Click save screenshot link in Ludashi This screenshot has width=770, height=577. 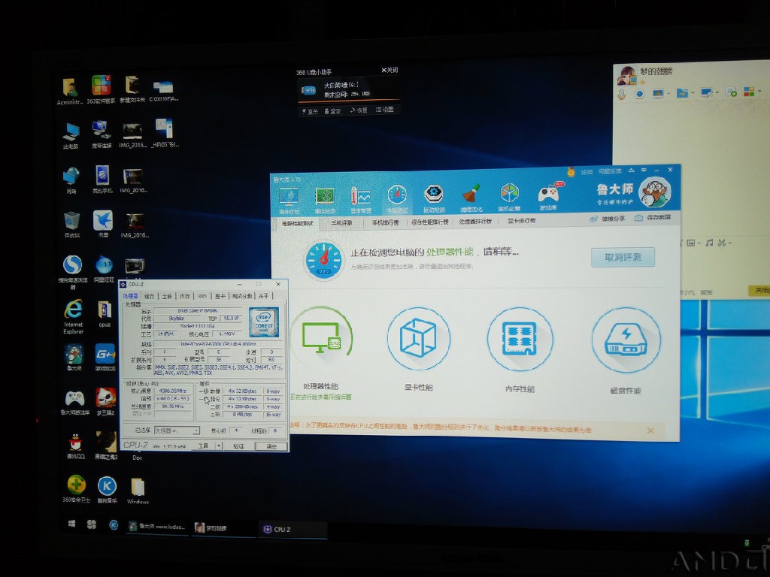[x=653, y=217]
